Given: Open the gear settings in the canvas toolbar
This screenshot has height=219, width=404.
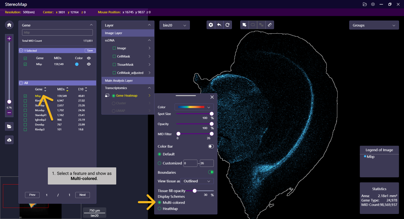Looking at the screenshot, I should pyautogui.click(x=211, y=25).
